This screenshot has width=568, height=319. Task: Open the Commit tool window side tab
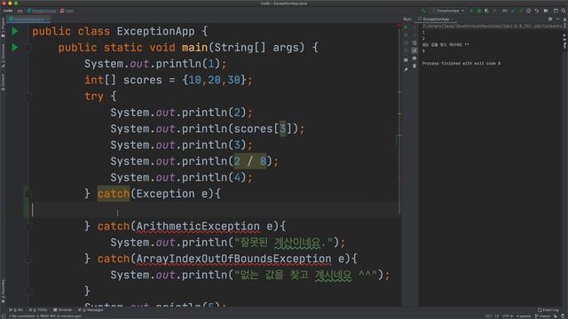click(x=4, y=82)
